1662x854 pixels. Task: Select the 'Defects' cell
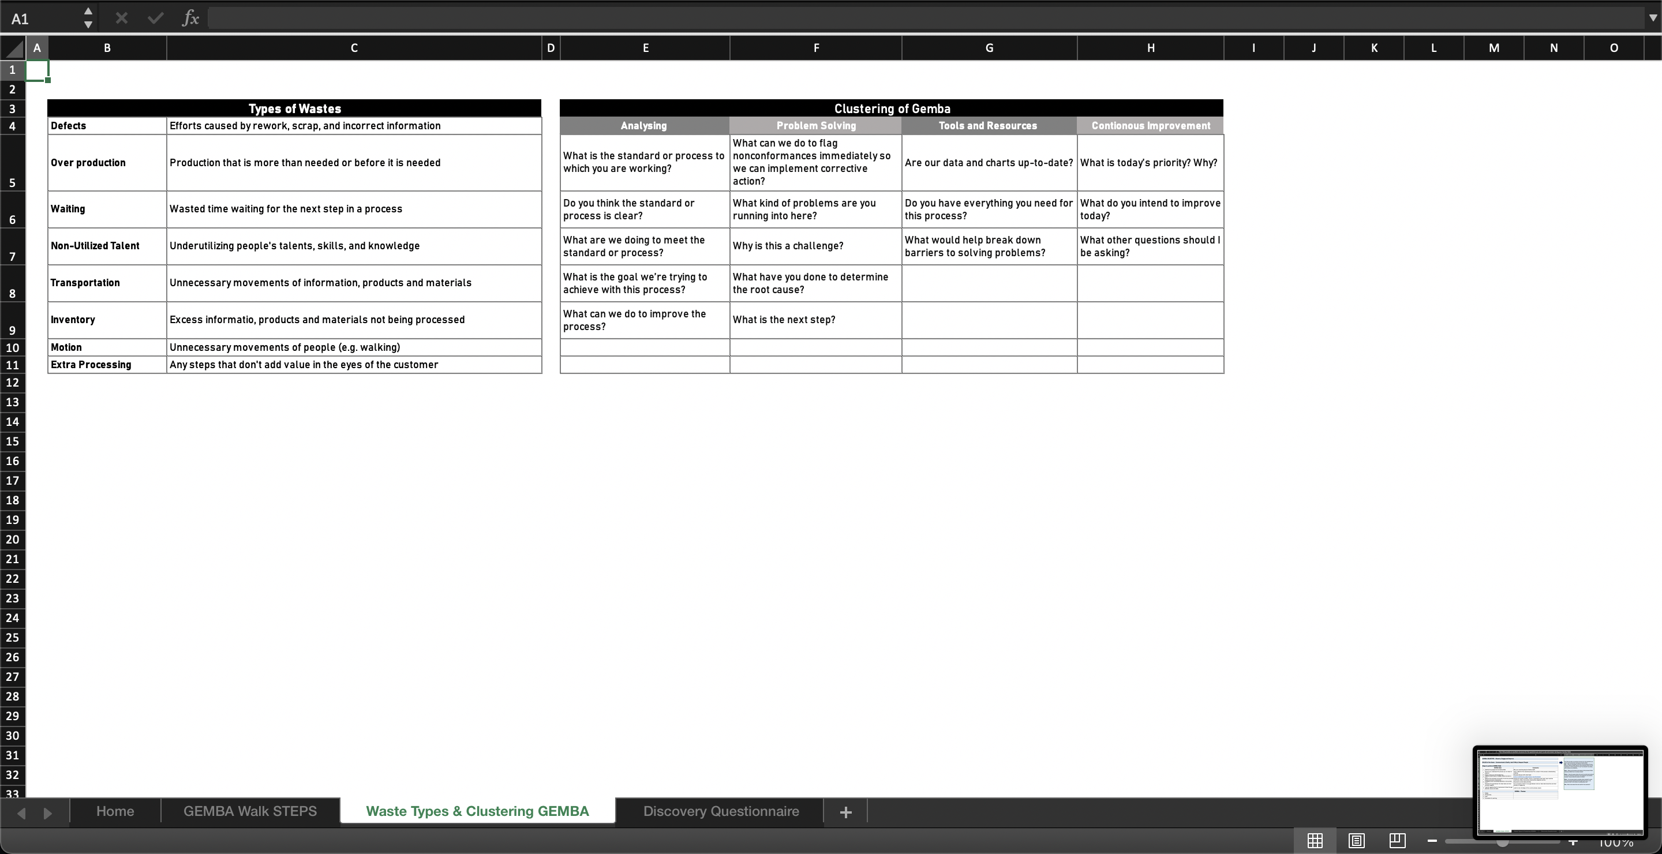pyautogui.click(x=107, y=126)
